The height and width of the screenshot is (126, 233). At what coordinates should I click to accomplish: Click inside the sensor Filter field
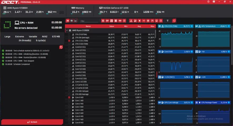coord(89,21)
